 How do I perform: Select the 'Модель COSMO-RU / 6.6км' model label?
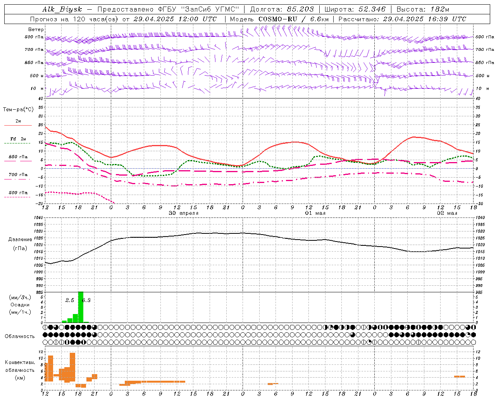pyautogui.click(x=279, y=19)
